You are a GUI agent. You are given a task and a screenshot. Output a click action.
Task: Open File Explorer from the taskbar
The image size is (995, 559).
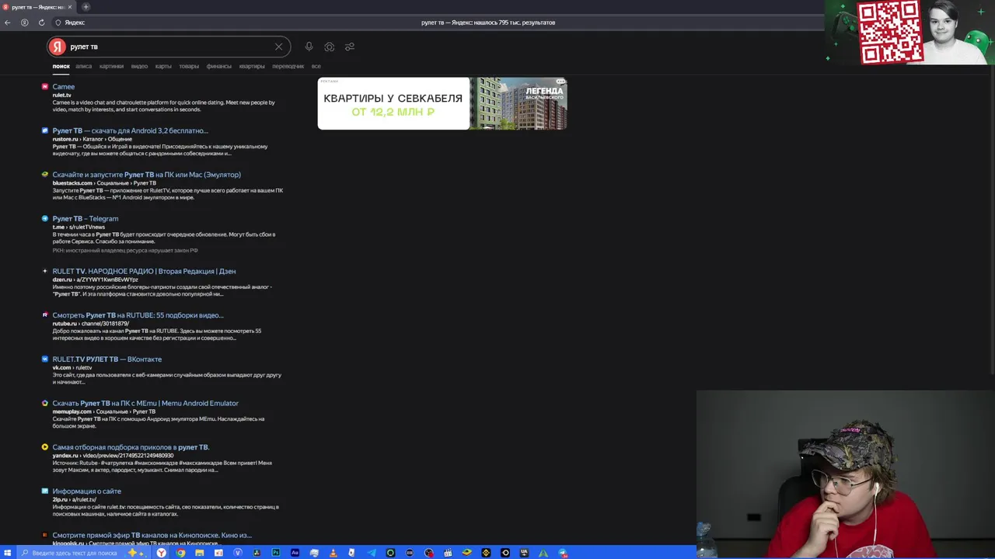tap(199, 553)
